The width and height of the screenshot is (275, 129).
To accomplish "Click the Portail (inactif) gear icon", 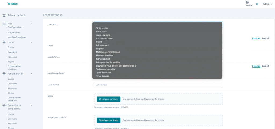I will tap(4, 73).
